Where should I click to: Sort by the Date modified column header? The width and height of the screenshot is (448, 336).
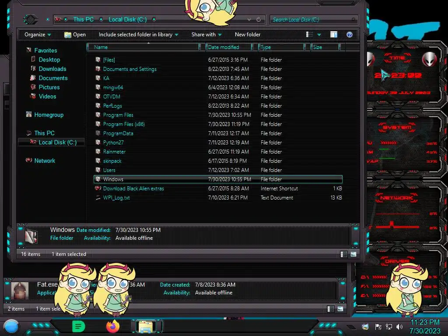(229, 47)
